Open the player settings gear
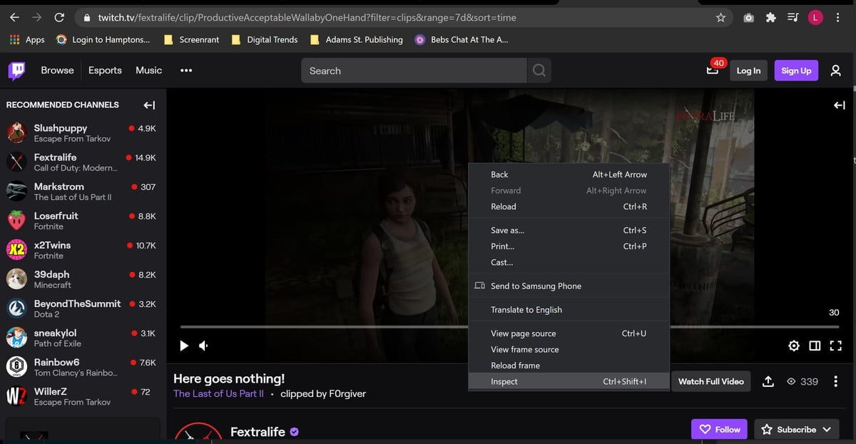Viewport: 856px width, 444px height. tap(793, 345)
